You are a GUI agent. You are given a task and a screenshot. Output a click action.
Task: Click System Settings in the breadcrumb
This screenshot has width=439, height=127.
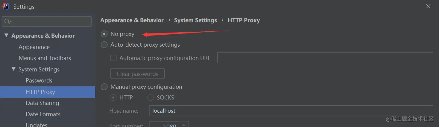point(195,20)
